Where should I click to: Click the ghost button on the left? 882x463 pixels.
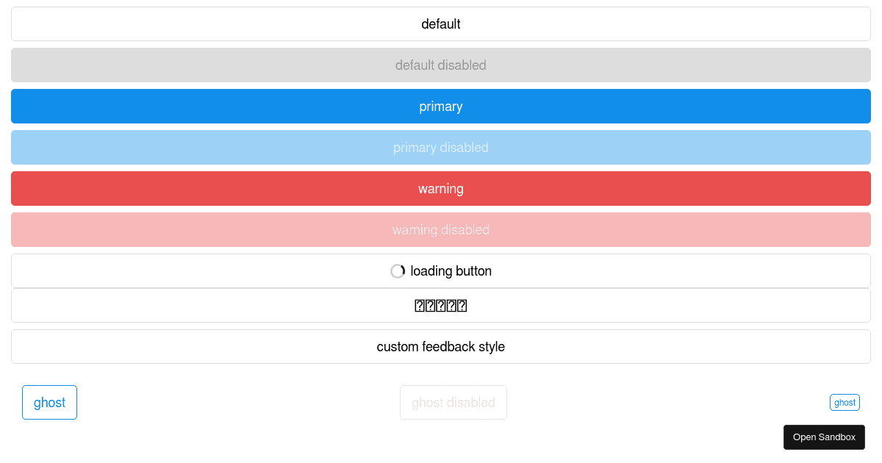[x=49, y=402]
